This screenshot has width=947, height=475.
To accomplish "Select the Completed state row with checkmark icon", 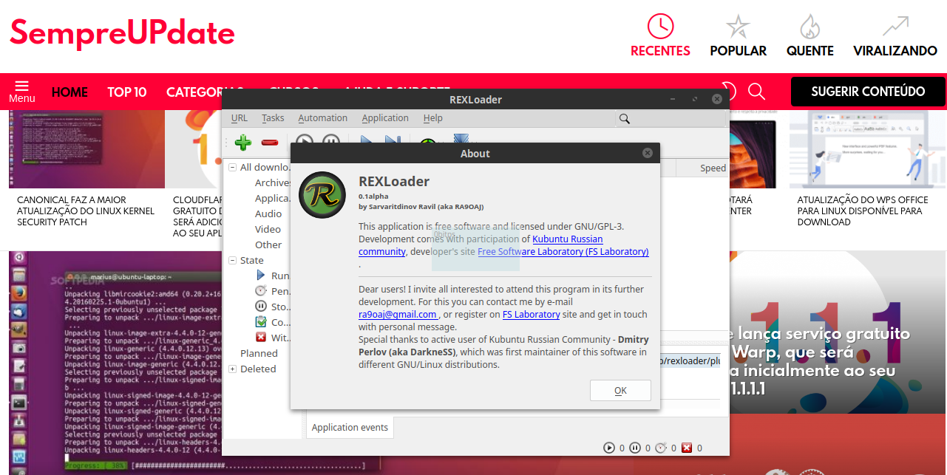I will (272, 322).
